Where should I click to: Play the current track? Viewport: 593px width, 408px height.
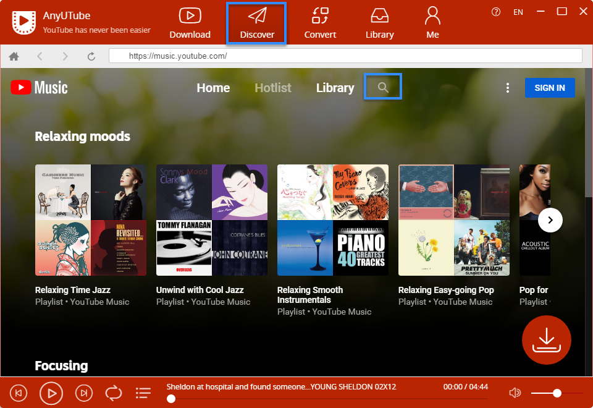51,394
